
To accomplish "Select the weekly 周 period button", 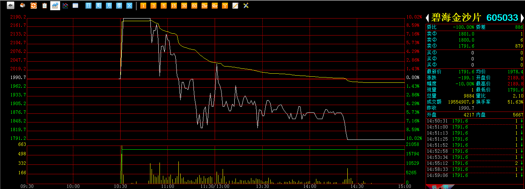I will [x=99, y=6].
